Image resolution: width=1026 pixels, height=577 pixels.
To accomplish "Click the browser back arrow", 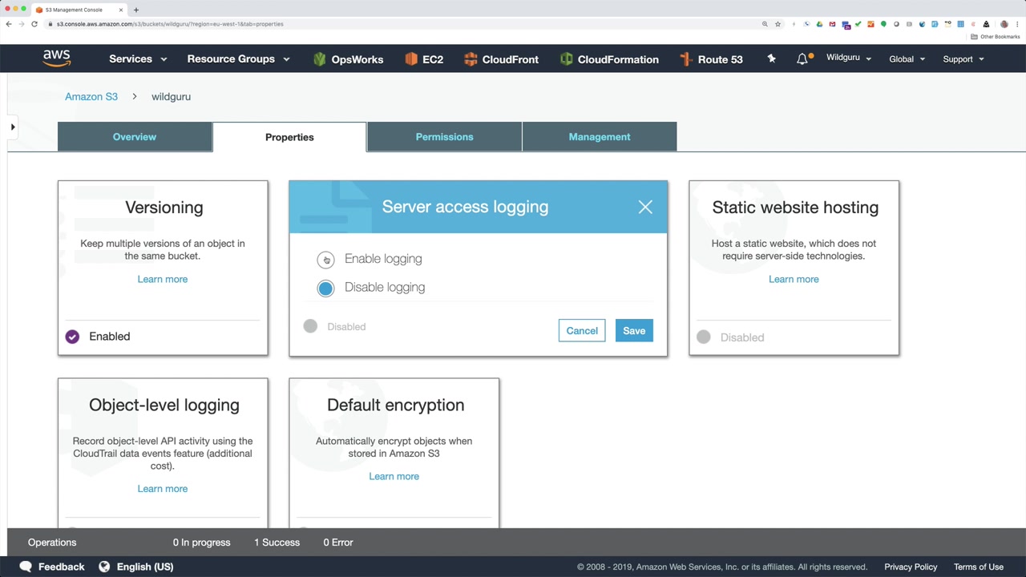I will pyautogui.click(x=9, y=24).
